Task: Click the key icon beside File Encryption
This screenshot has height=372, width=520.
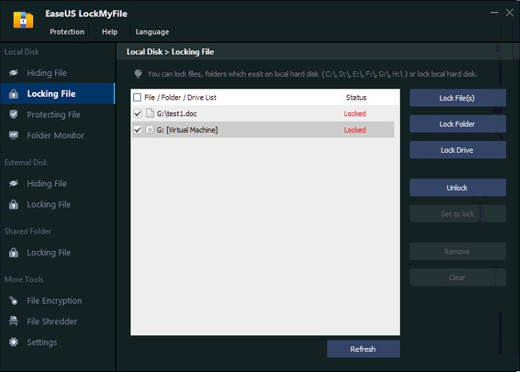Action: tap(14, 301)
